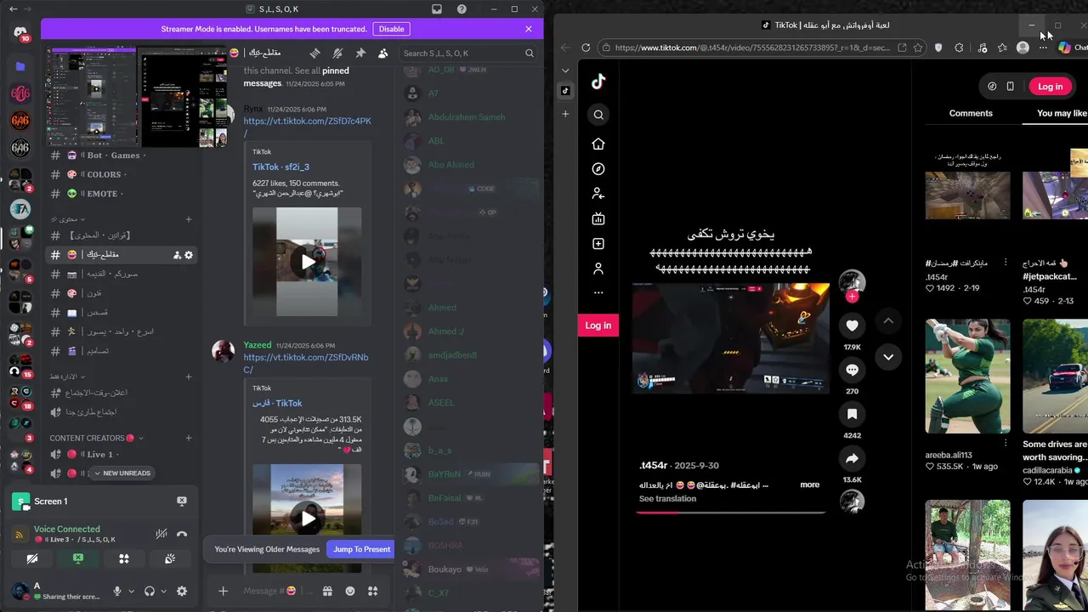The height and width of the screenshot is (612, 1088).
Task: Open the TikTok · sf2i_3 embed title
Action: pos(280,167)
